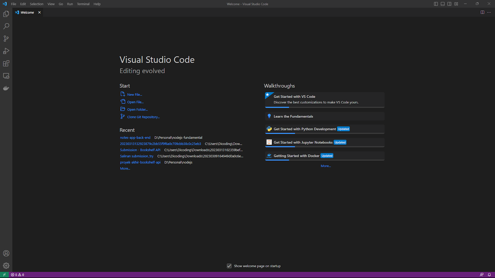Viewport: 495px width, 278px height.
Task: Toggle the primary side bar layout button
Action: tap(436, 4)
